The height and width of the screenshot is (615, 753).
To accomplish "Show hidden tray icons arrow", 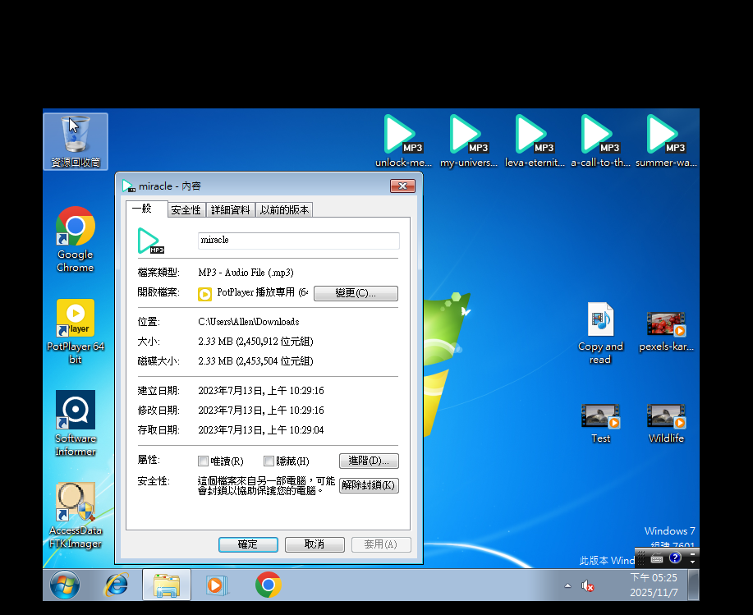I will click(567, 585).
